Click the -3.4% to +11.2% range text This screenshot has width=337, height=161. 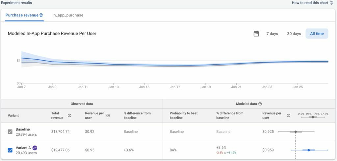pyautogui.click(x=226, y=153)
